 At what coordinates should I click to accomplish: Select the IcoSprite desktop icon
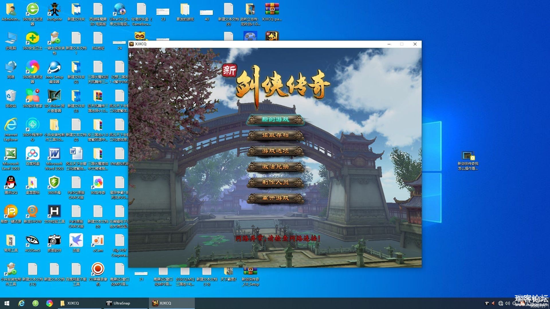(x=54, y=12)
